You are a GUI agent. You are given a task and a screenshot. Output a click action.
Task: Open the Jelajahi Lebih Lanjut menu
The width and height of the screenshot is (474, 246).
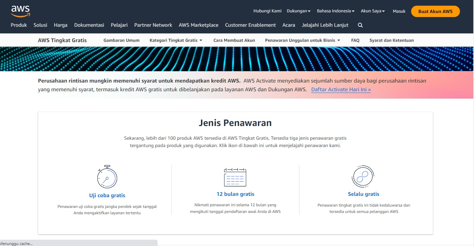[x=325, y=25]
